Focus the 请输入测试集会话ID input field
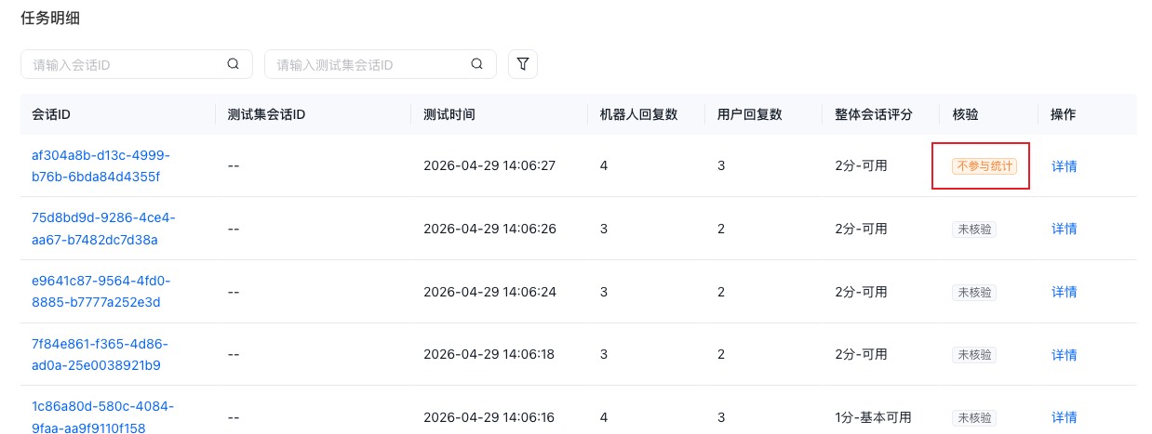Viewport: 1152px width, 434px height. click(x=381, y=64)
